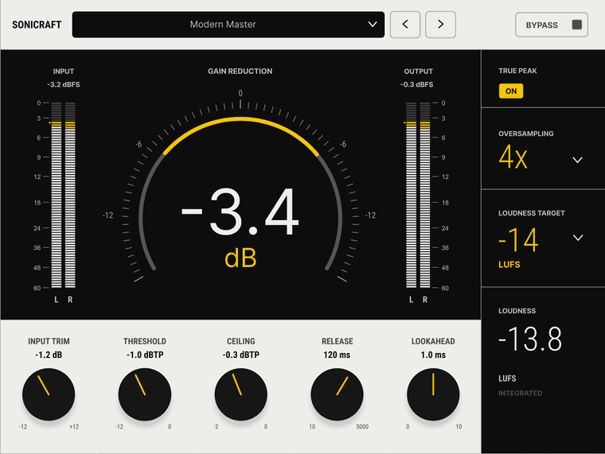Expand the Loudness Target chevron
The width and height of the screenshot is (605, 454).
(x=578, y=238)
